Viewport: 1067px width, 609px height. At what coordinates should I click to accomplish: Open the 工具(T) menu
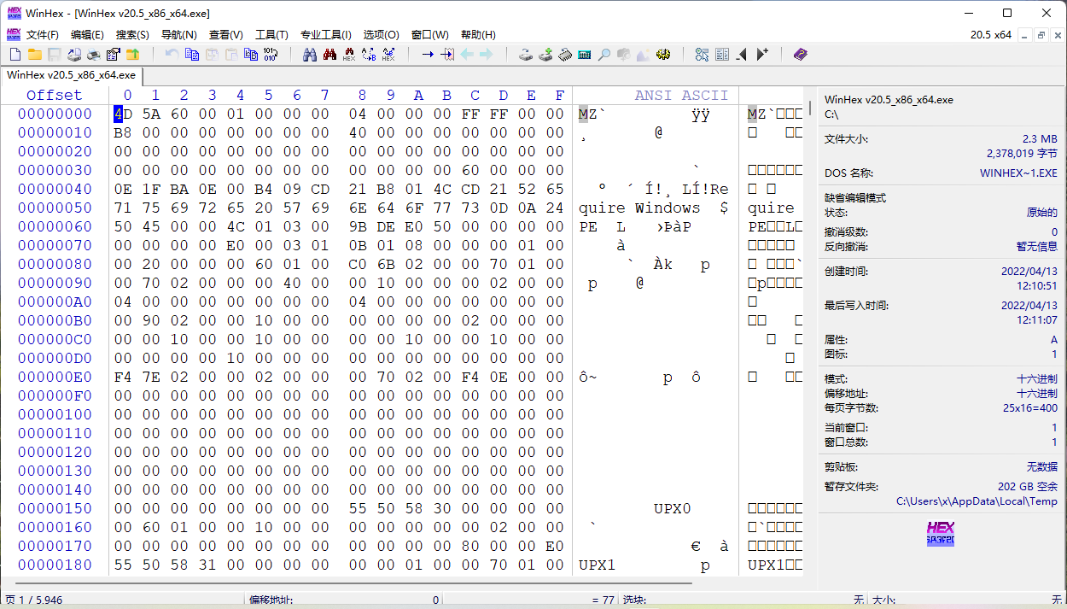tap(271, 35)
